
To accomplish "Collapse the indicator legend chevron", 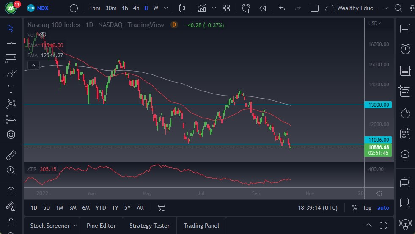I will [33, 65].
